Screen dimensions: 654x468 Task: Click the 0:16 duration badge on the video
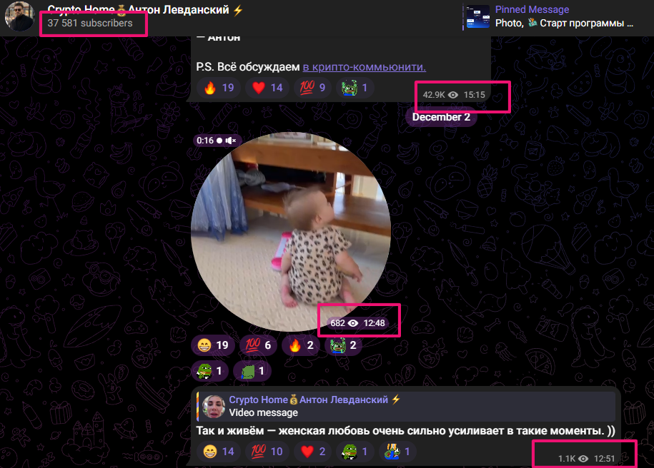204,141
